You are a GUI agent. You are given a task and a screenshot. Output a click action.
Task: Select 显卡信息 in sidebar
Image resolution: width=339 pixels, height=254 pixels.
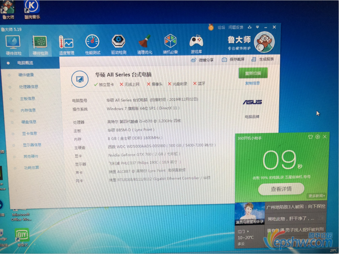tap(30, 133)
